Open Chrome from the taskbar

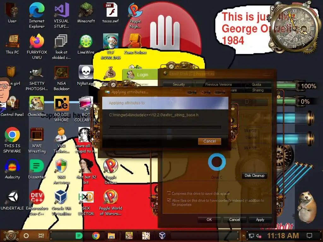tap(96, 236)
